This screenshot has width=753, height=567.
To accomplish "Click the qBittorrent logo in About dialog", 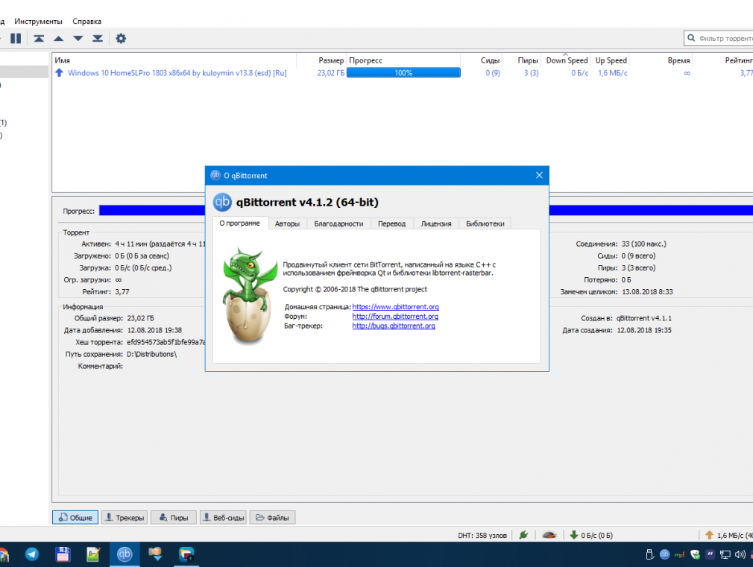I will (x=222, y=202).
